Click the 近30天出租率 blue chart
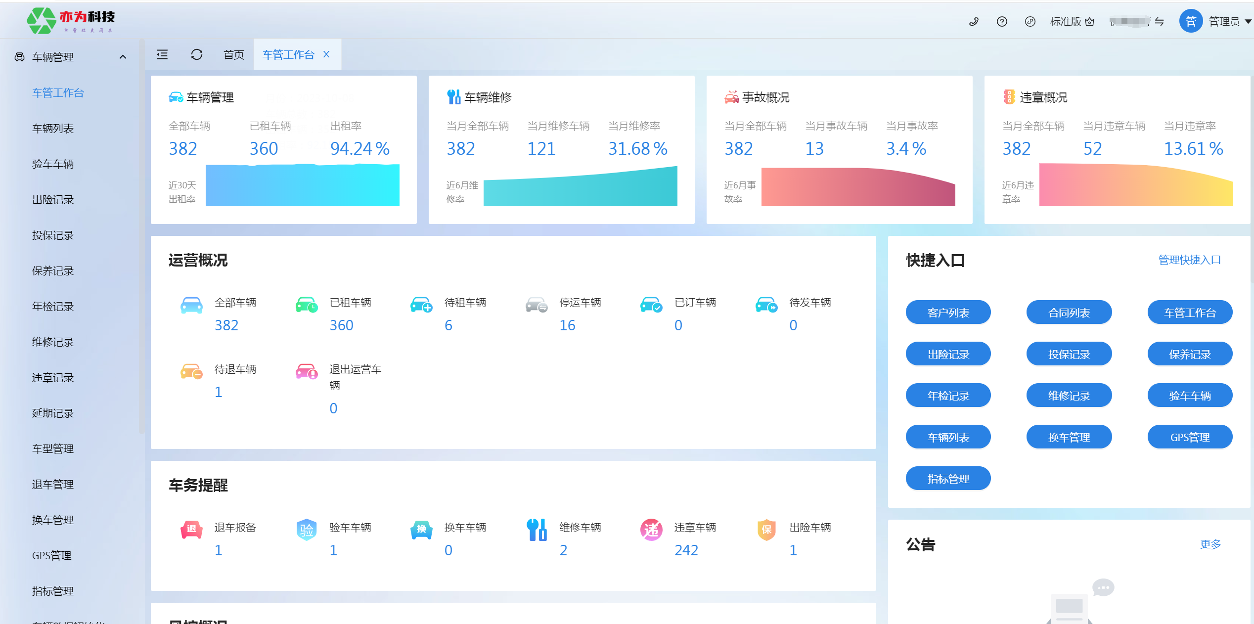Viewport: 1254px width, 624px height. coord(302,185)
